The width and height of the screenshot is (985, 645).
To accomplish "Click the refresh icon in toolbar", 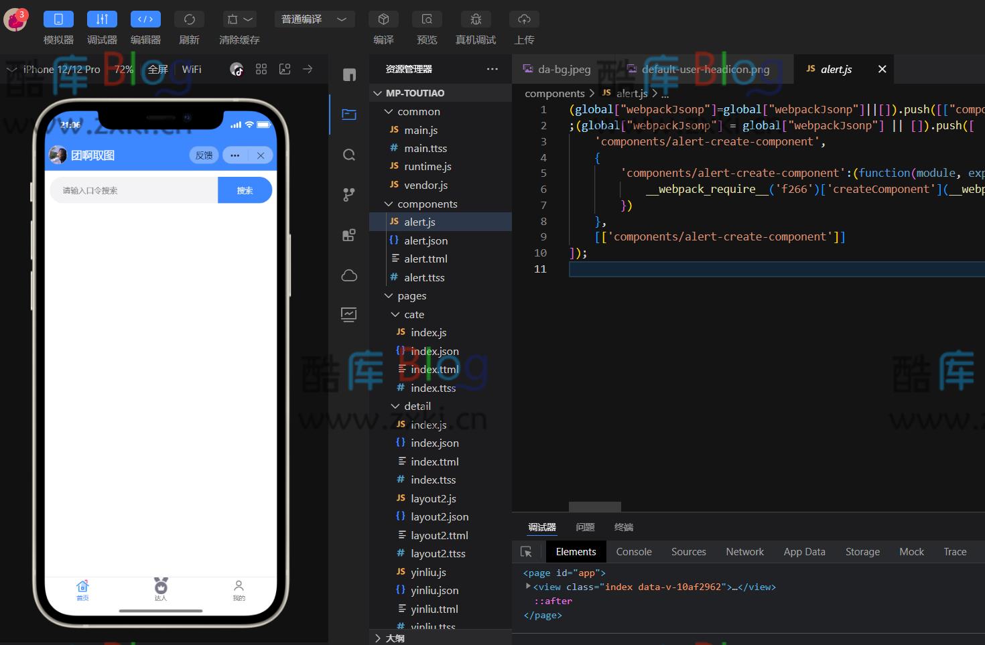I will click(189, 19).
